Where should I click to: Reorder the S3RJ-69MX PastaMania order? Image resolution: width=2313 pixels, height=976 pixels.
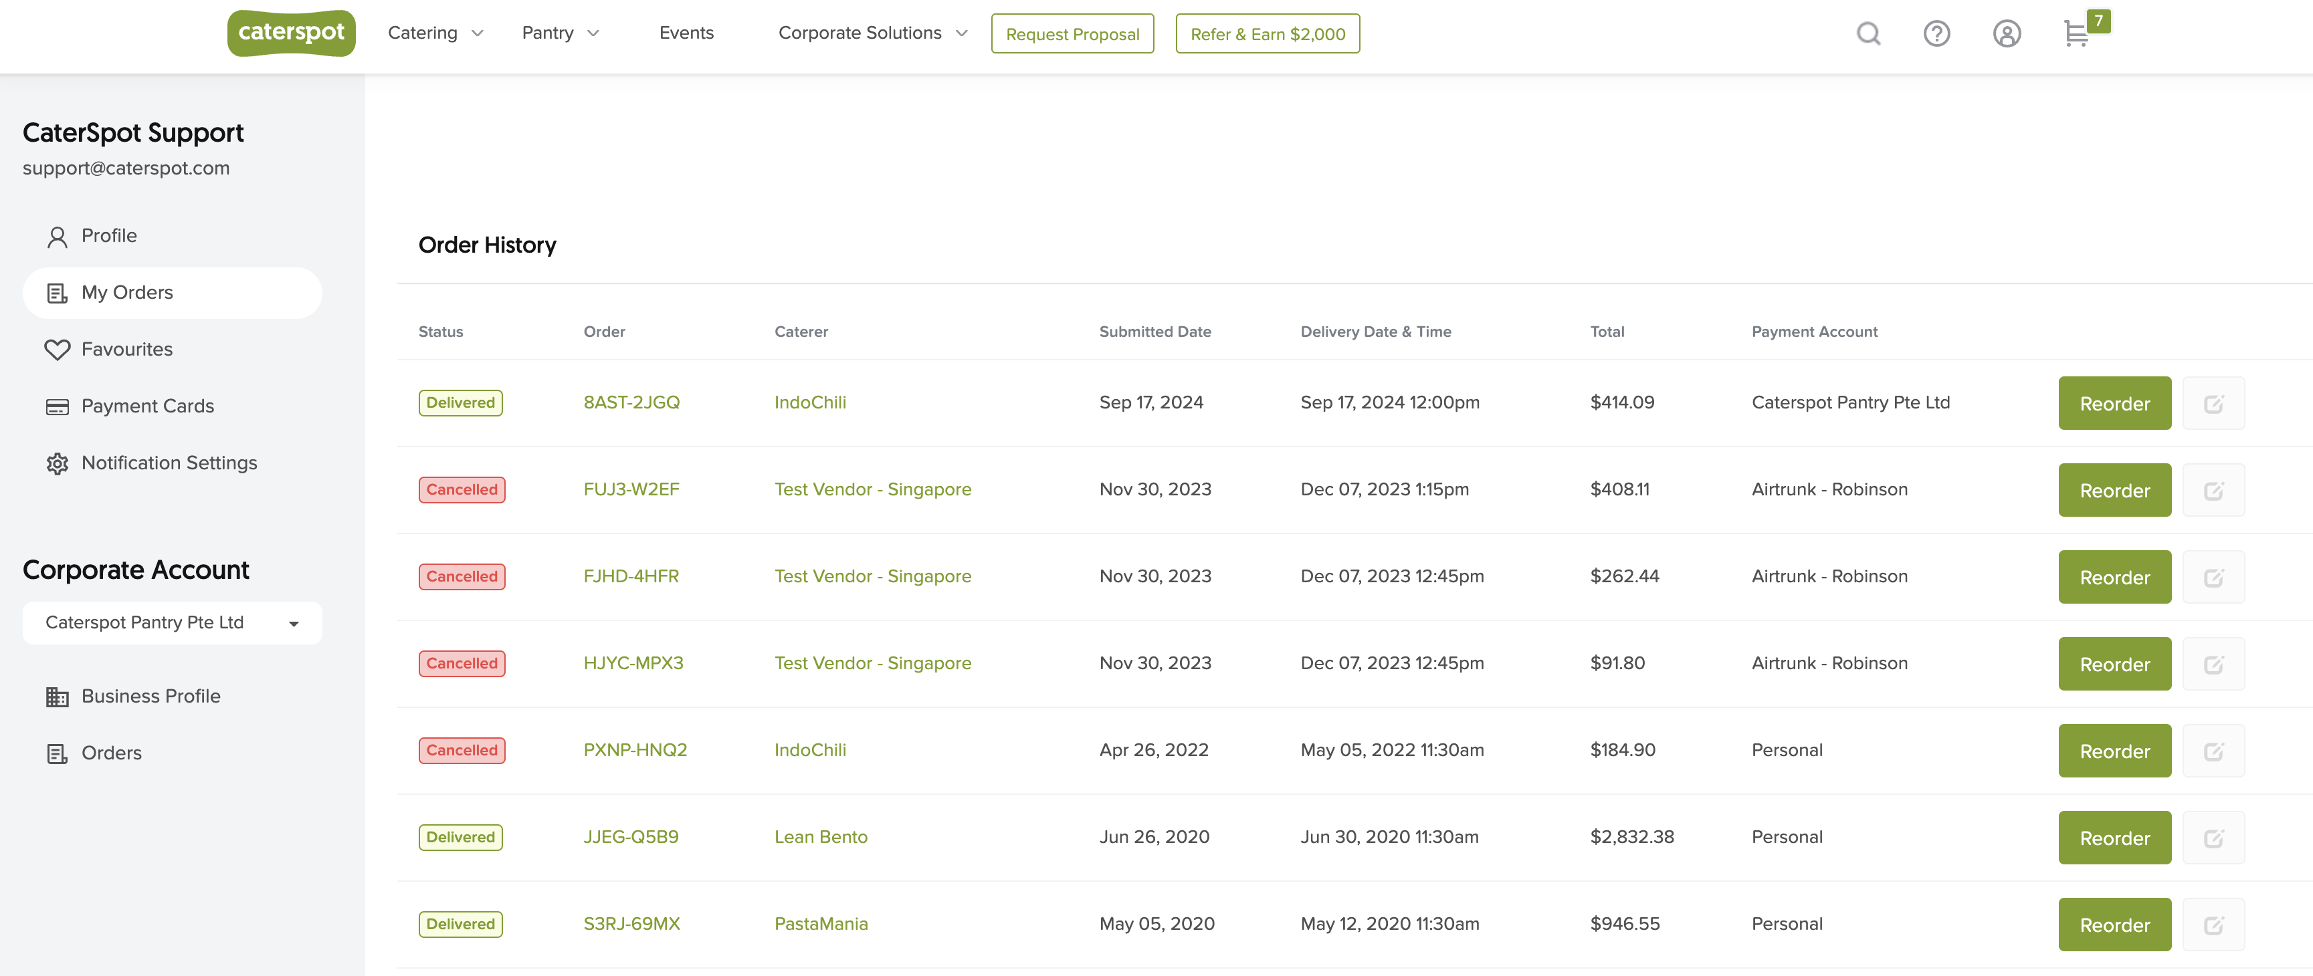2114,925
